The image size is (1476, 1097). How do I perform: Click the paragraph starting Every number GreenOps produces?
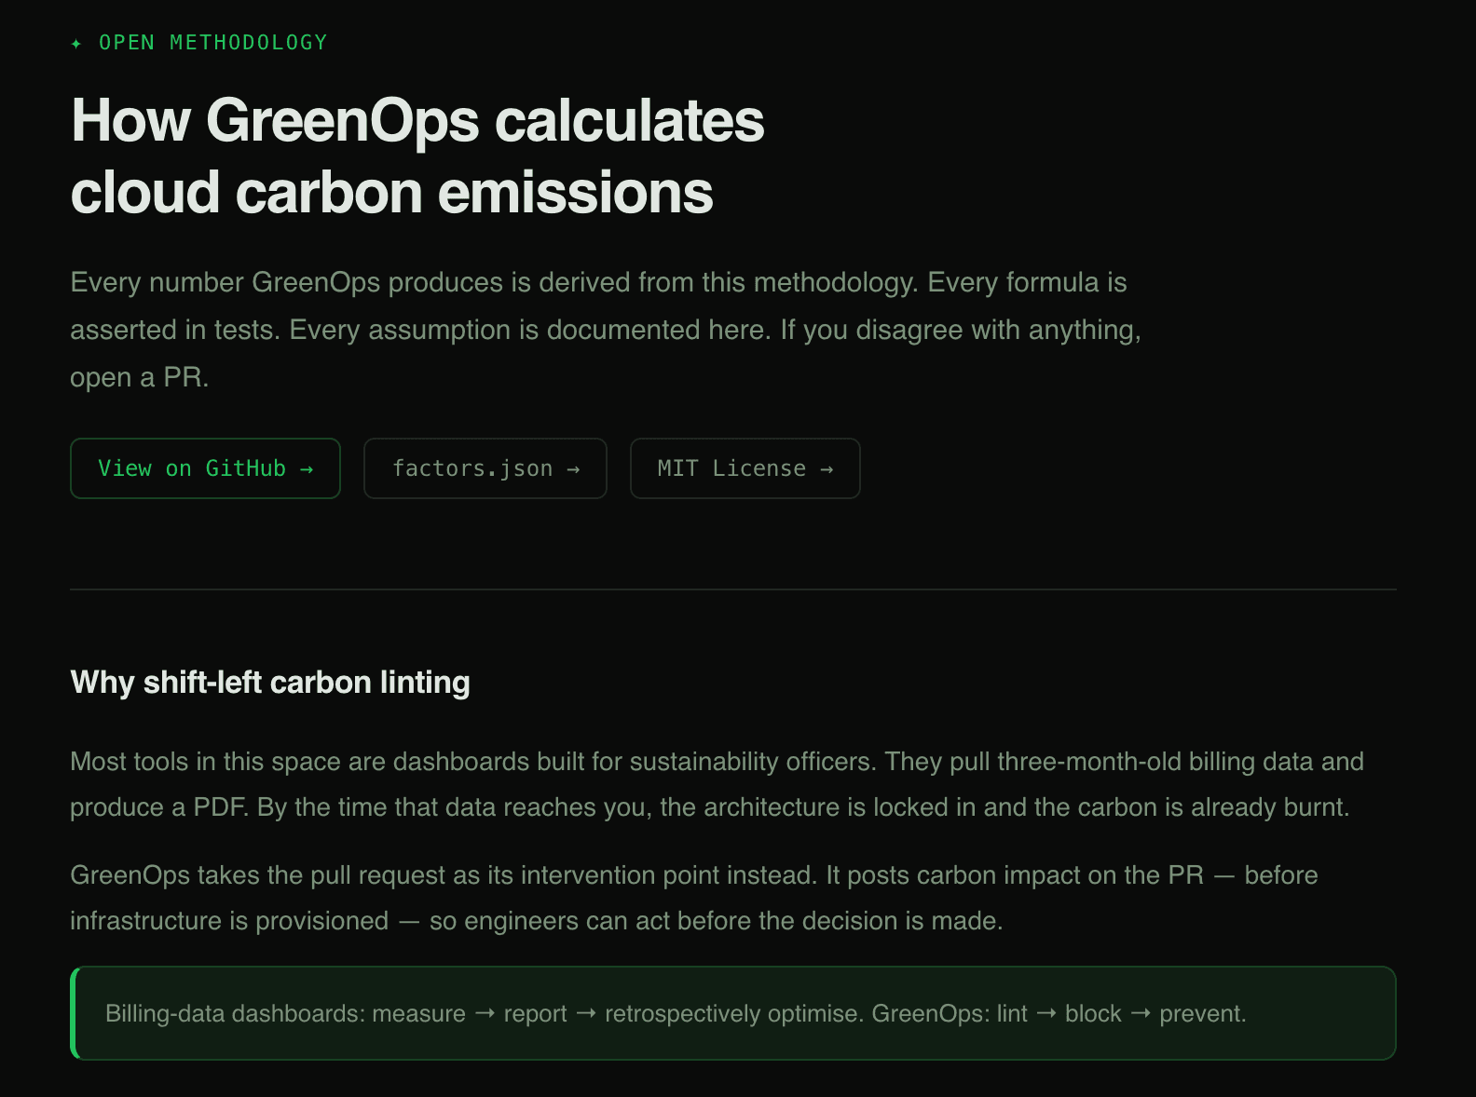coord(606,330)
